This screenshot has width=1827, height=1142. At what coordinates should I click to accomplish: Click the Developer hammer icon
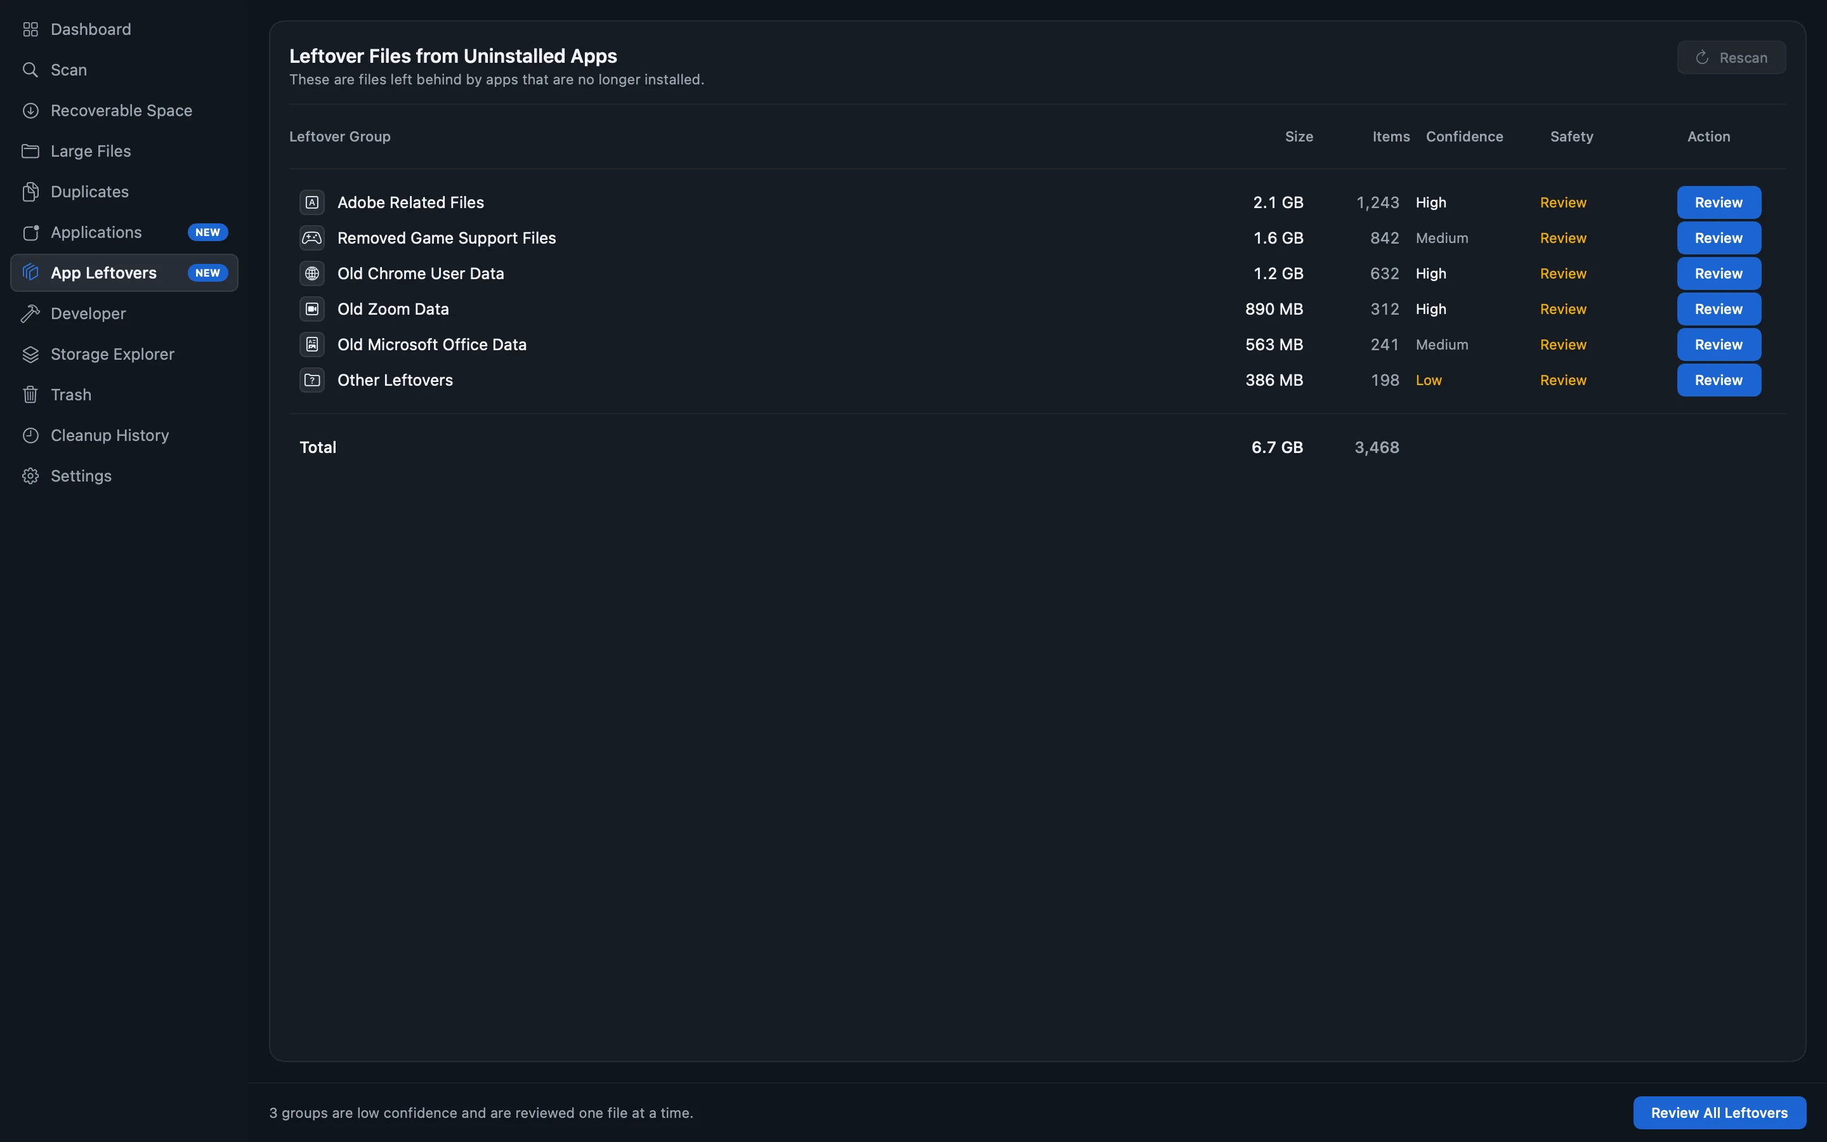[30, 313]
